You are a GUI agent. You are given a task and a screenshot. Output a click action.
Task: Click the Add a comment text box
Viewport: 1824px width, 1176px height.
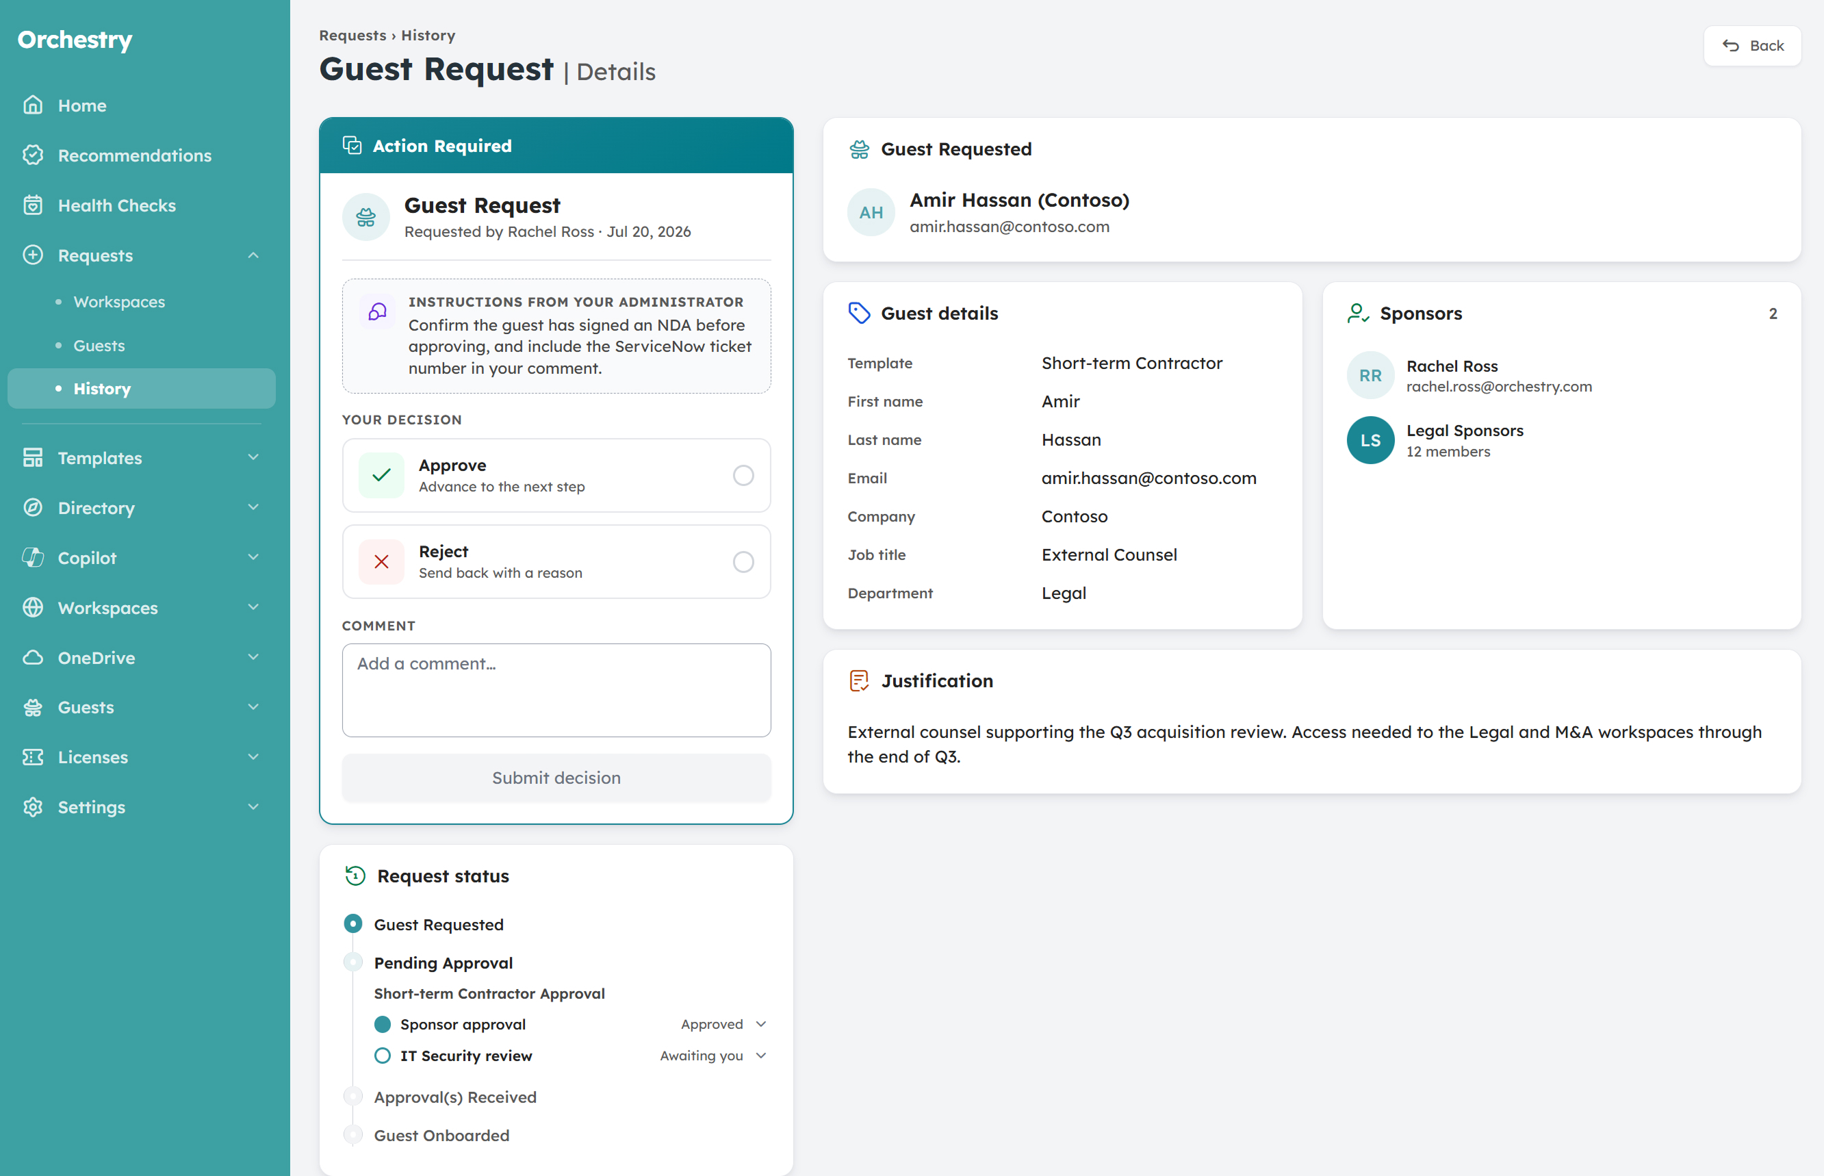556,690
